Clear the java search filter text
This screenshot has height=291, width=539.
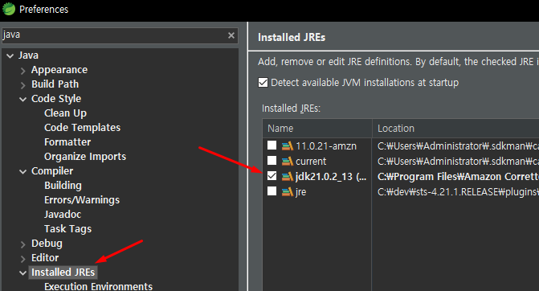point(231,35)
